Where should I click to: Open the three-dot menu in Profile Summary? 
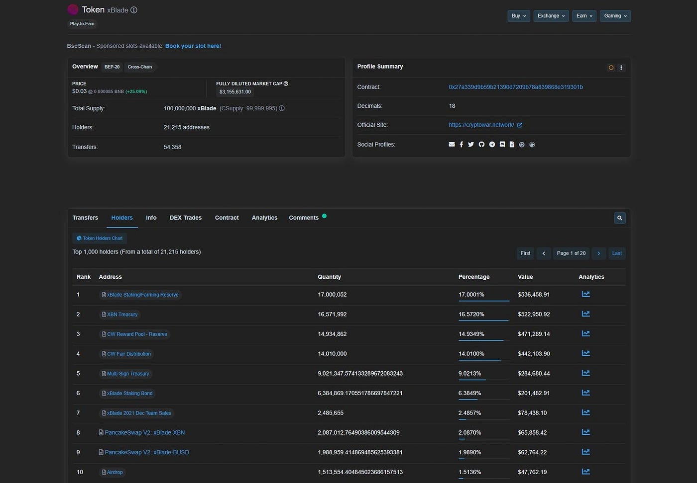tap(621, 68)
